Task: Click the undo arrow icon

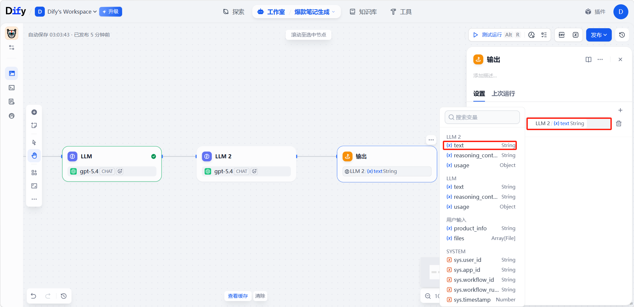Action: tap(34, 296)
